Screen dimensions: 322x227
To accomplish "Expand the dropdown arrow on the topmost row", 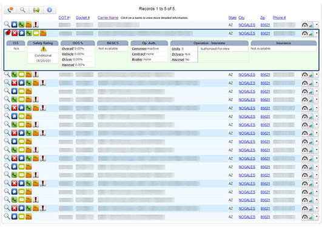I will pyautogui.click(x=317, y=25).
